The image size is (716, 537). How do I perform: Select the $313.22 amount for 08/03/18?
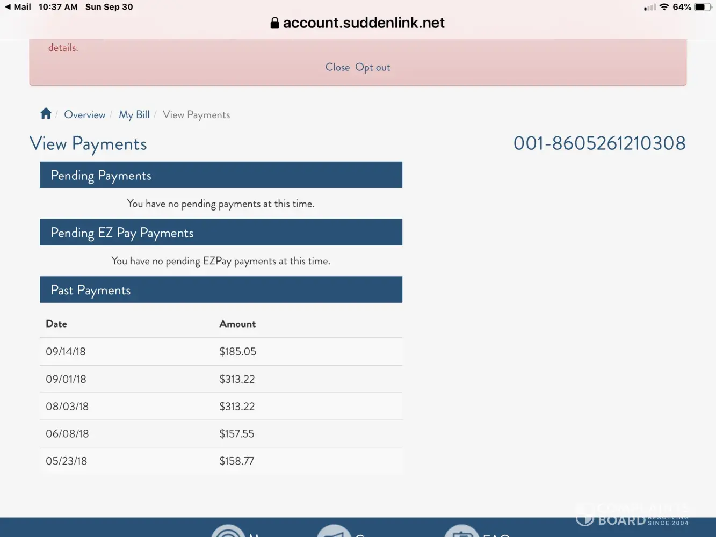tap(237, 407)
